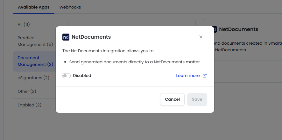The height and width of the screenshot is (140, 282).
Task: Close the NetDocuments dialog with X
Action: pos(201,37)
